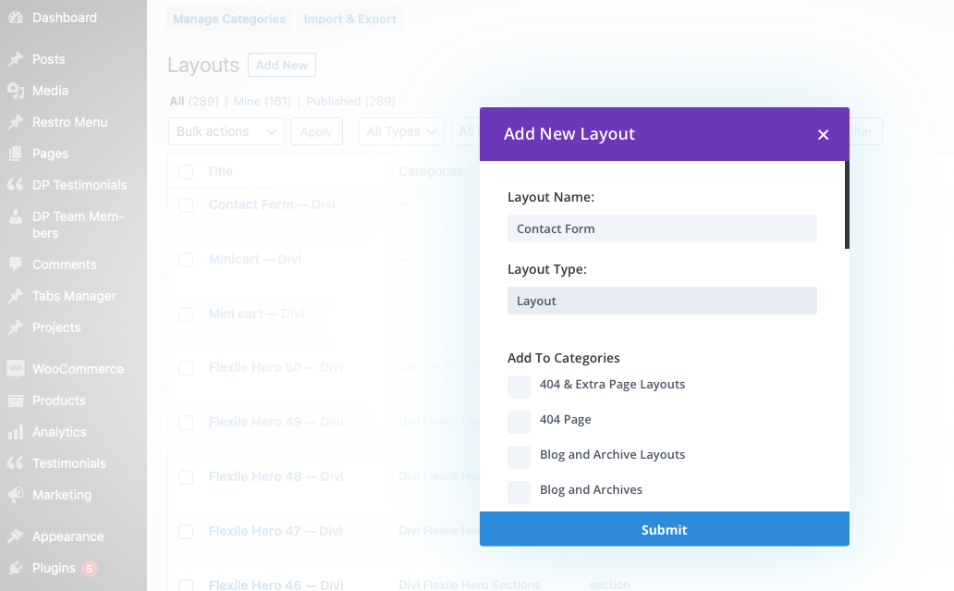Enable the Blog and Archive Layouts category
Image resolution: width=954 pixels, height=591 pixels.
pyautogui.click(x=519, y=457)
